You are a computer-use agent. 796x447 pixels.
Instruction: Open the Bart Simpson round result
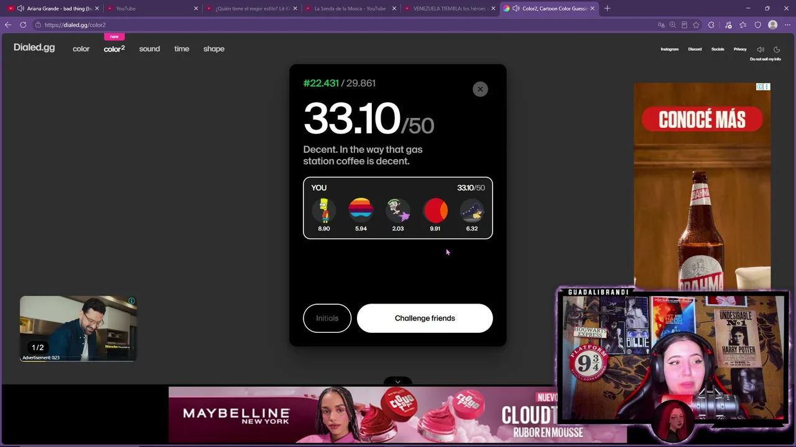324,211
